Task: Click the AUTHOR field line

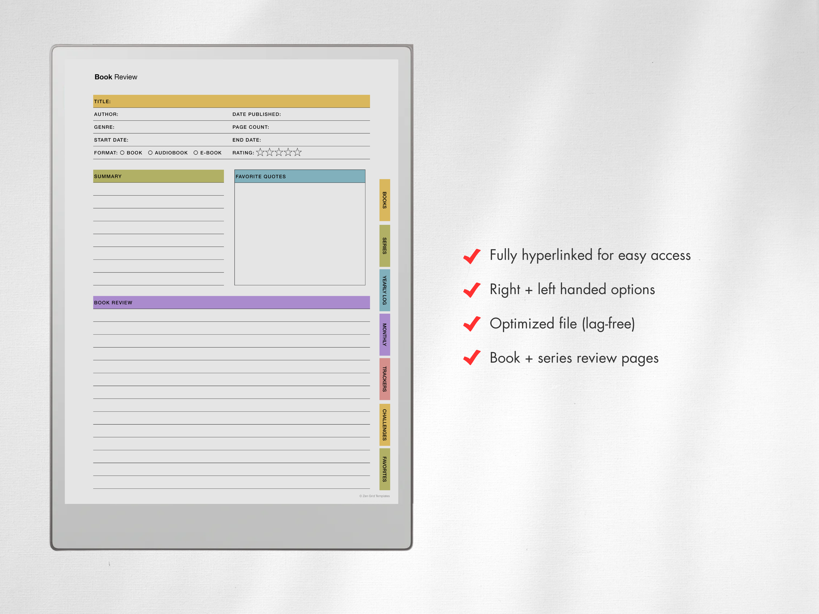Action: pyautogui.click(x=162, y=114)
